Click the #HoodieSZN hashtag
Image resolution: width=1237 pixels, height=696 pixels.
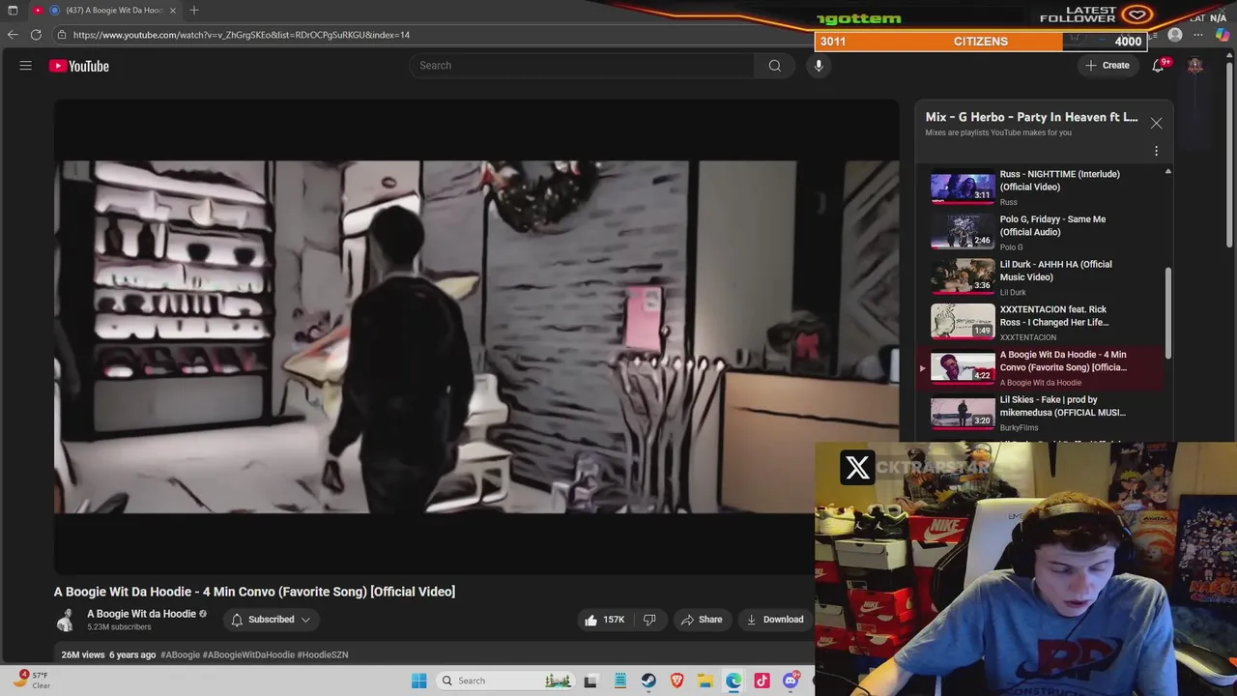323,654
